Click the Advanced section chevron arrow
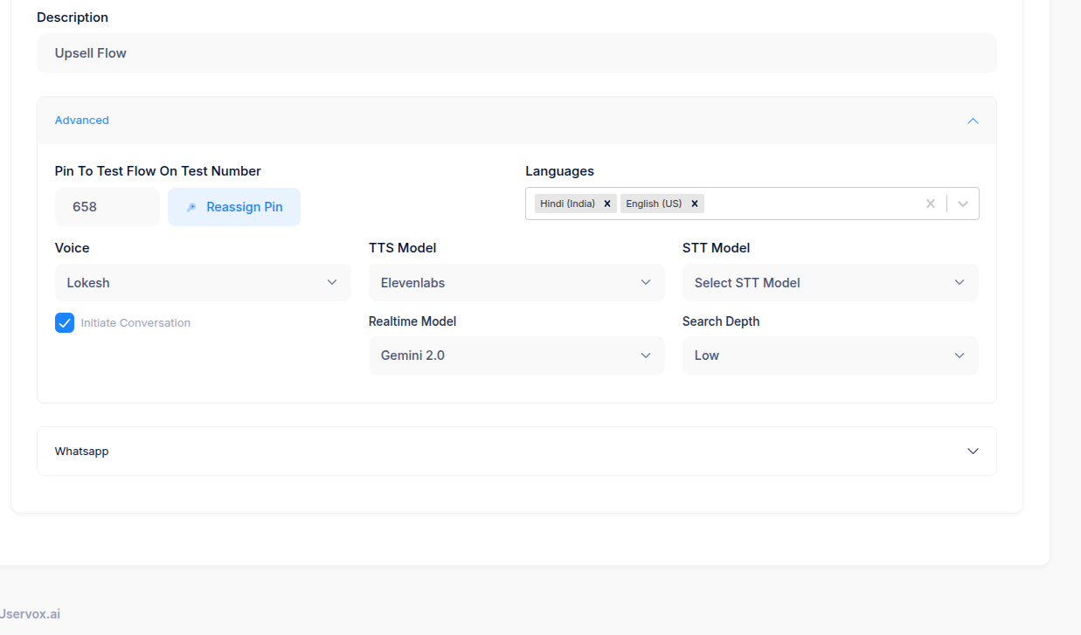Viewport: 1081px width, 635px height. (973, 121)
